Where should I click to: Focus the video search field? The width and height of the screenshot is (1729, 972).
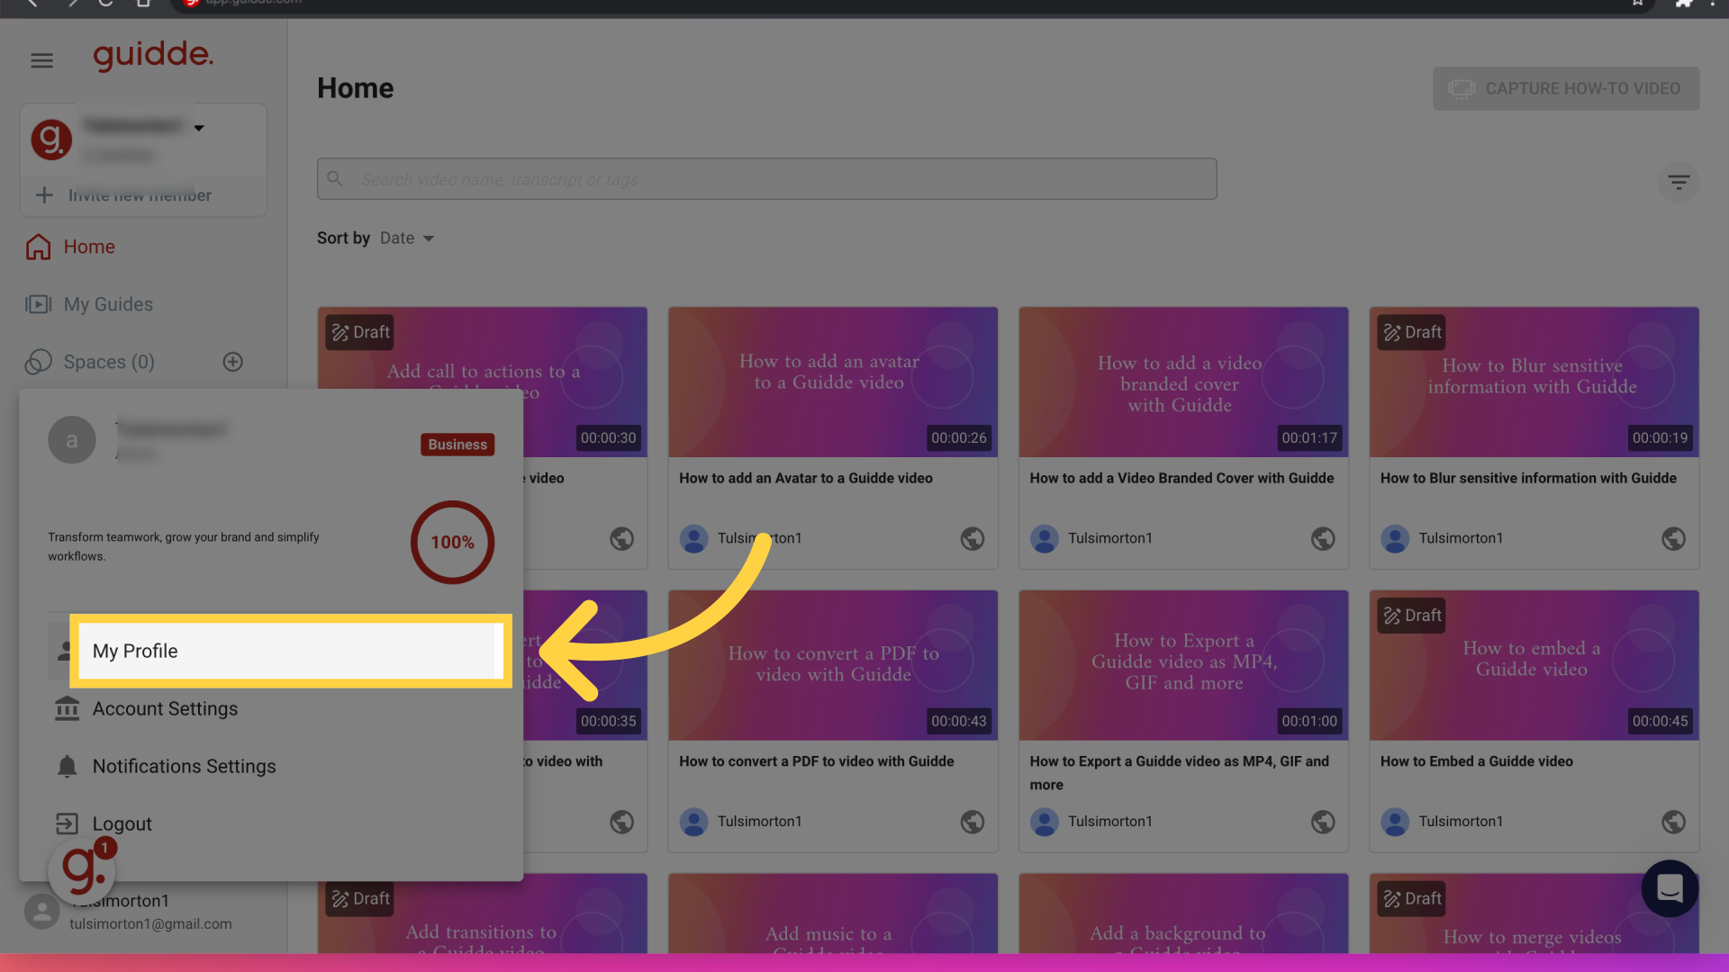click(x=766, y=179)
